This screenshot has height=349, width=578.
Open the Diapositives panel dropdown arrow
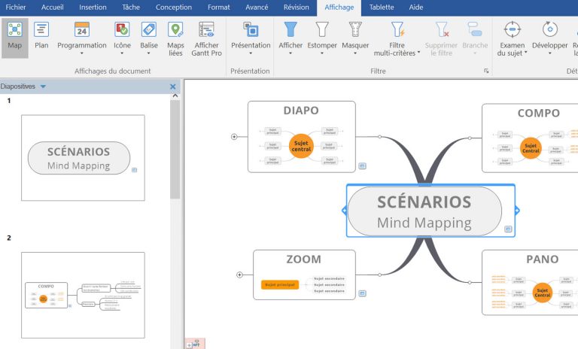[x=43, y=86]
